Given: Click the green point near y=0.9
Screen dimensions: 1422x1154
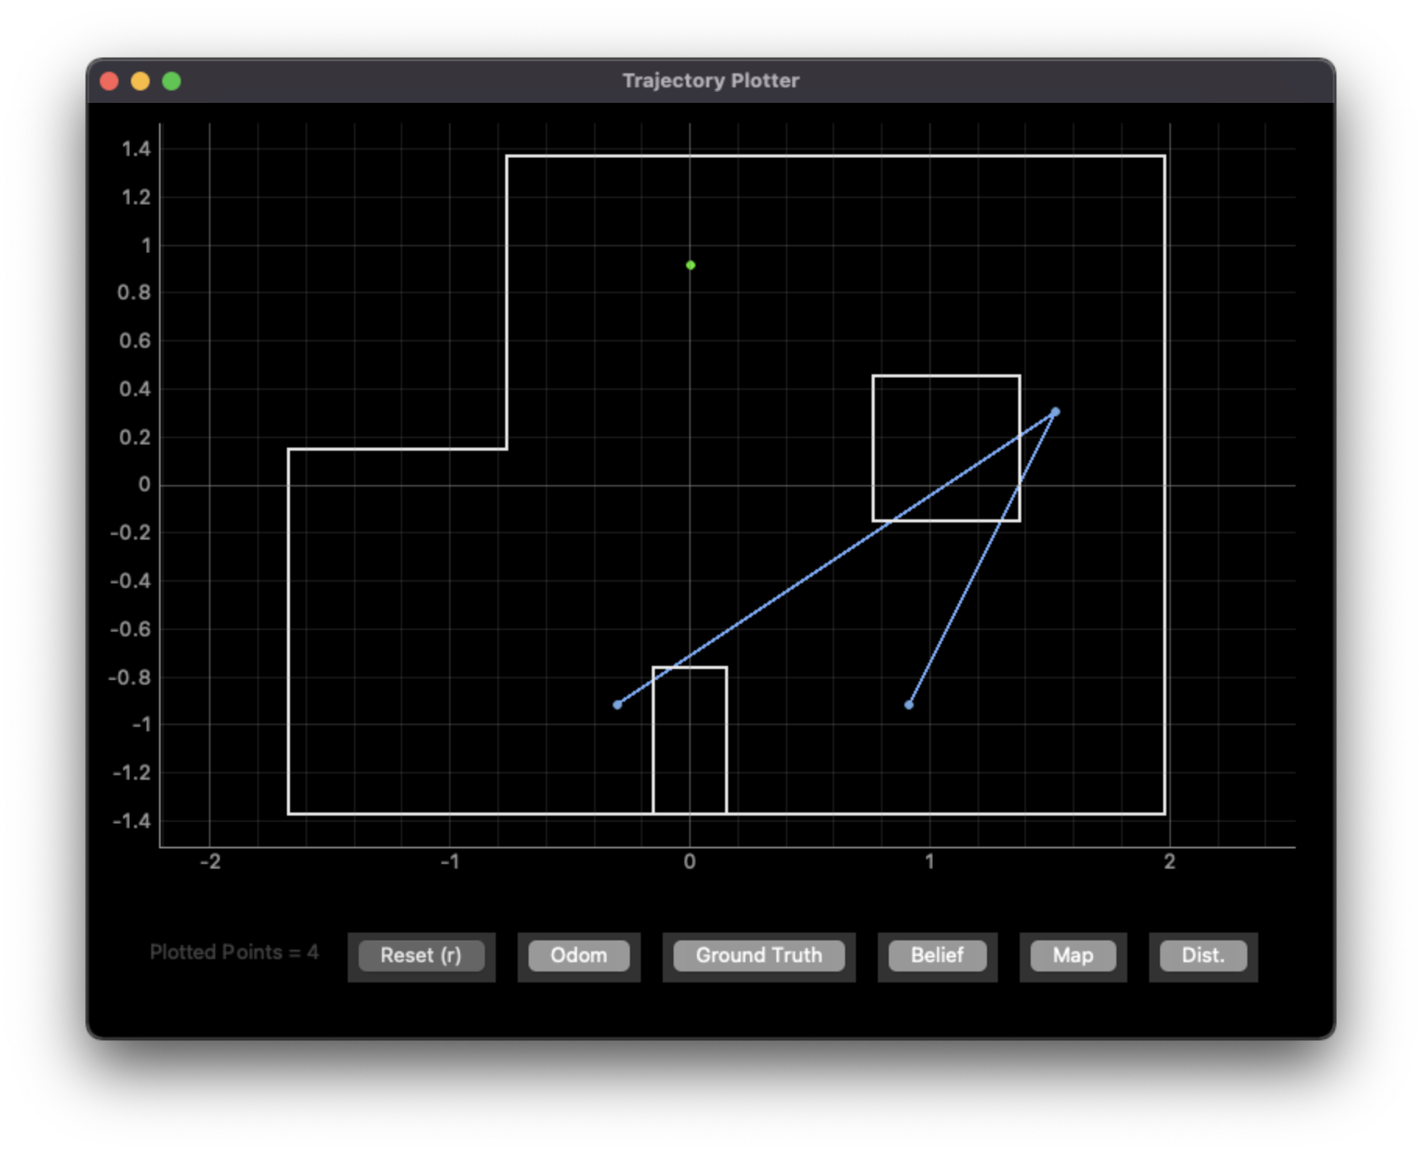Looking at the screenshot, I should [690, 265].
